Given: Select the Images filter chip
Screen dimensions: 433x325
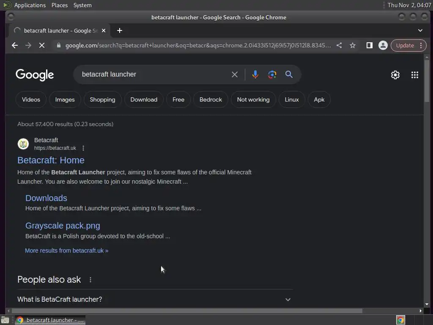Looking at the screenshot, I should pyautogui.click(x=65, y=99).
